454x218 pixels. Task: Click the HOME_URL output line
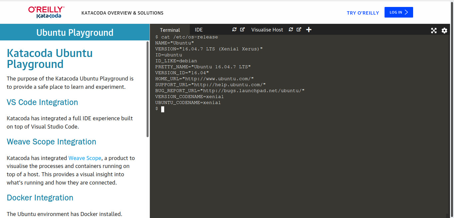tap(204, 79)
